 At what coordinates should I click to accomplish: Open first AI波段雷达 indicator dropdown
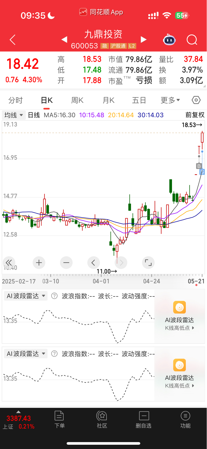[x=26, y=296]
